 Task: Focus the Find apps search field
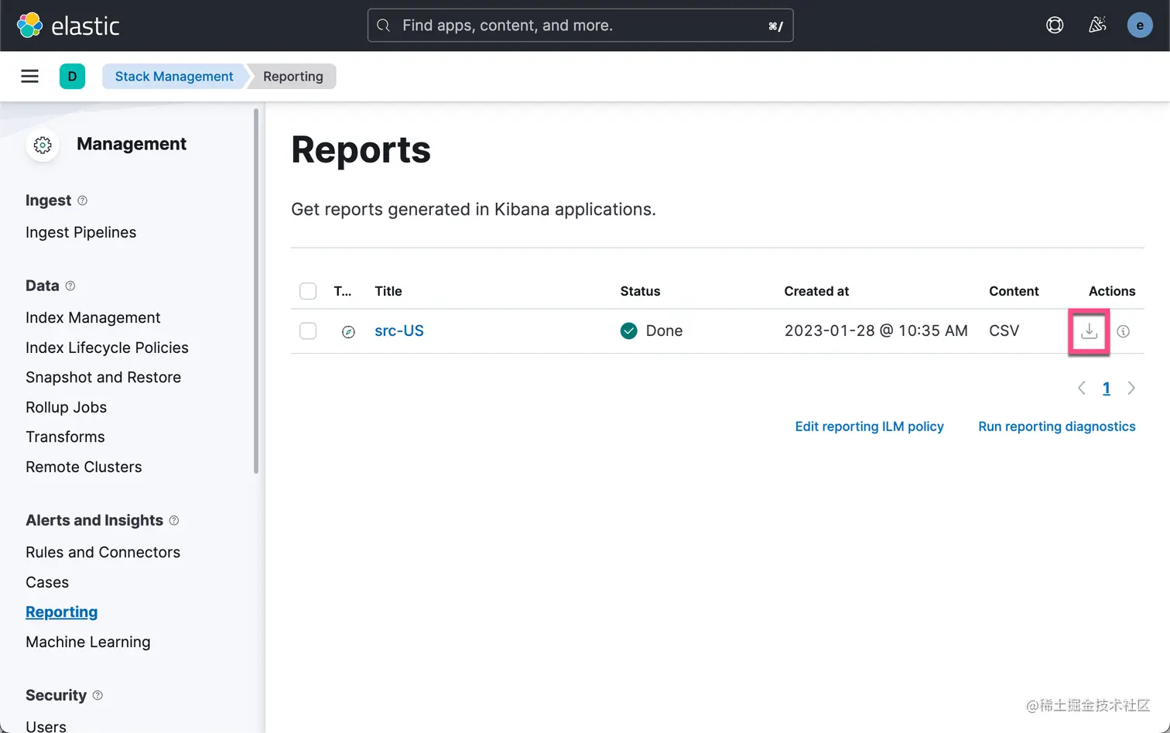(x=580, y=26)
